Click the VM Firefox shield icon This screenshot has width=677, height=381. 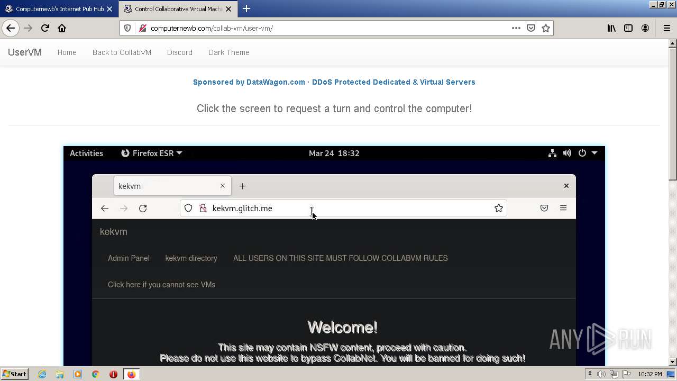pos(188,208)
